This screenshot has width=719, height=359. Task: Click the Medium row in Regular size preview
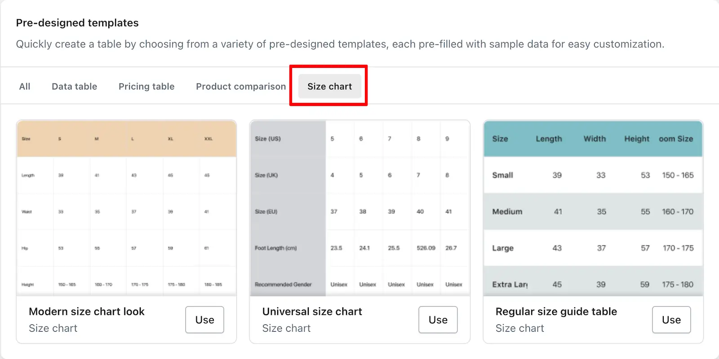(x=593, y=212)
